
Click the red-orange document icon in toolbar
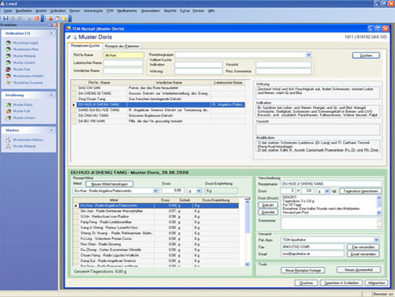point(36,18)
